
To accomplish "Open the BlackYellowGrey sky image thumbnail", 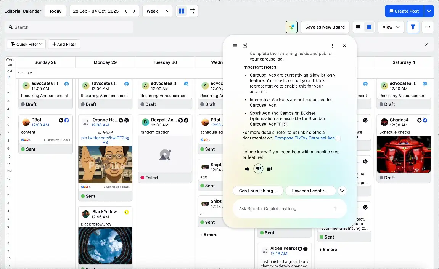I will 105,246.
